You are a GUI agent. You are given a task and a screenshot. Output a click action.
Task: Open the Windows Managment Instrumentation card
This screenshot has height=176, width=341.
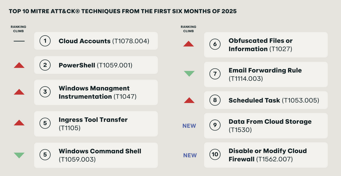(x=96, y=92)
